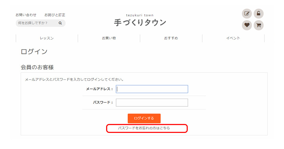Click the search magnifier icon
The width and height of the screenshot is (284, 149).
click(x=60, y=23)
